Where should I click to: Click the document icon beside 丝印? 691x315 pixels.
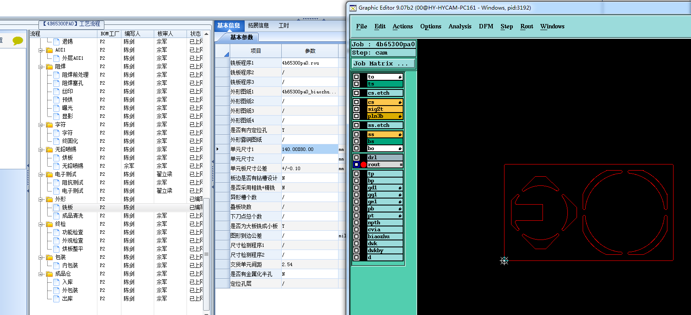click(x=56, y=92)
